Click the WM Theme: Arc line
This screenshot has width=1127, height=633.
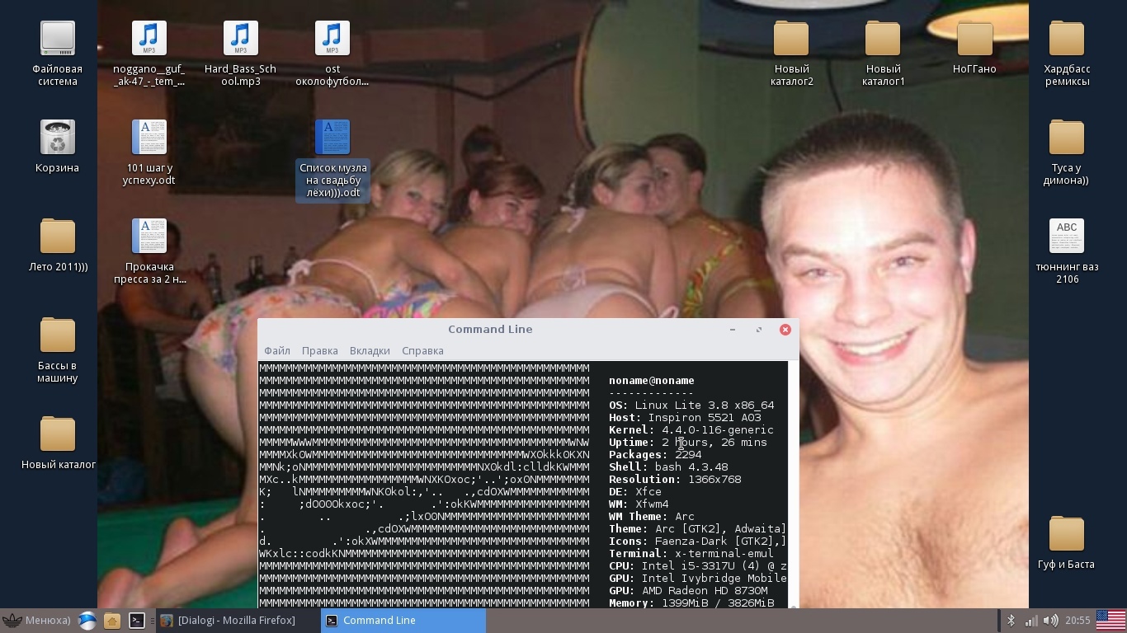pos(652,517)
